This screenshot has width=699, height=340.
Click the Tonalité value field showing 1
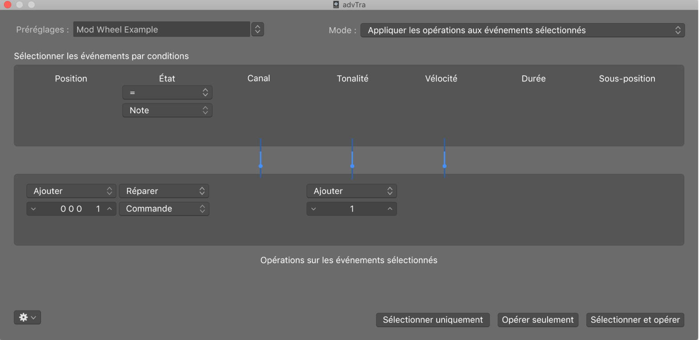pyautogui.click(x=352, y=209)
